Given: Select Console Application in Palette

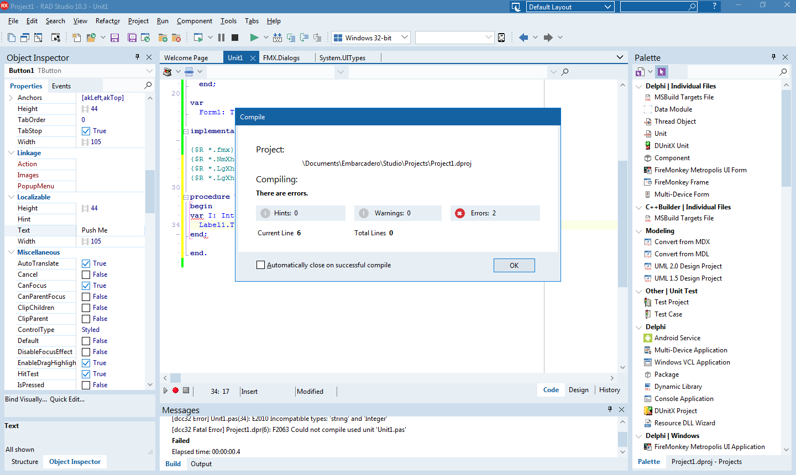Looking at the screenshot, I should tap(684, 399).
